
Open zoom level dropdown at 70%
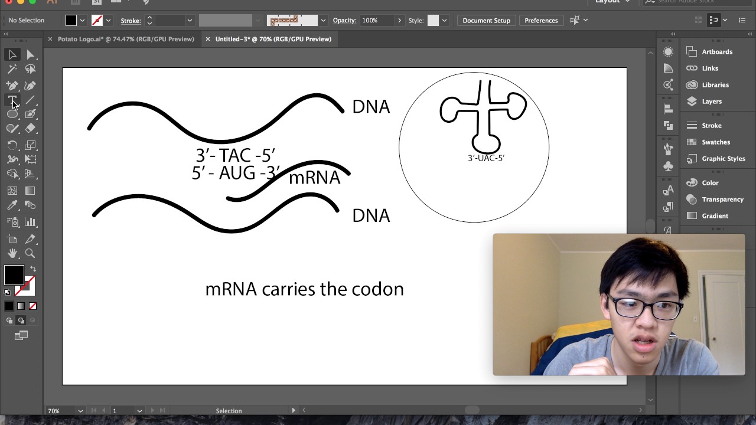(x=80, y=411)
